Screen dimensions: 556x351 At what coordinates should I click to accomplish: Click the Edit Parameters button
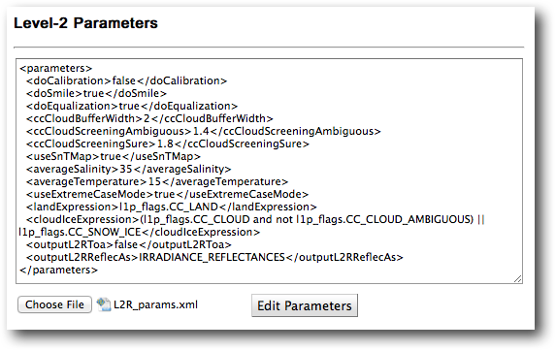[x=305, y=305]
